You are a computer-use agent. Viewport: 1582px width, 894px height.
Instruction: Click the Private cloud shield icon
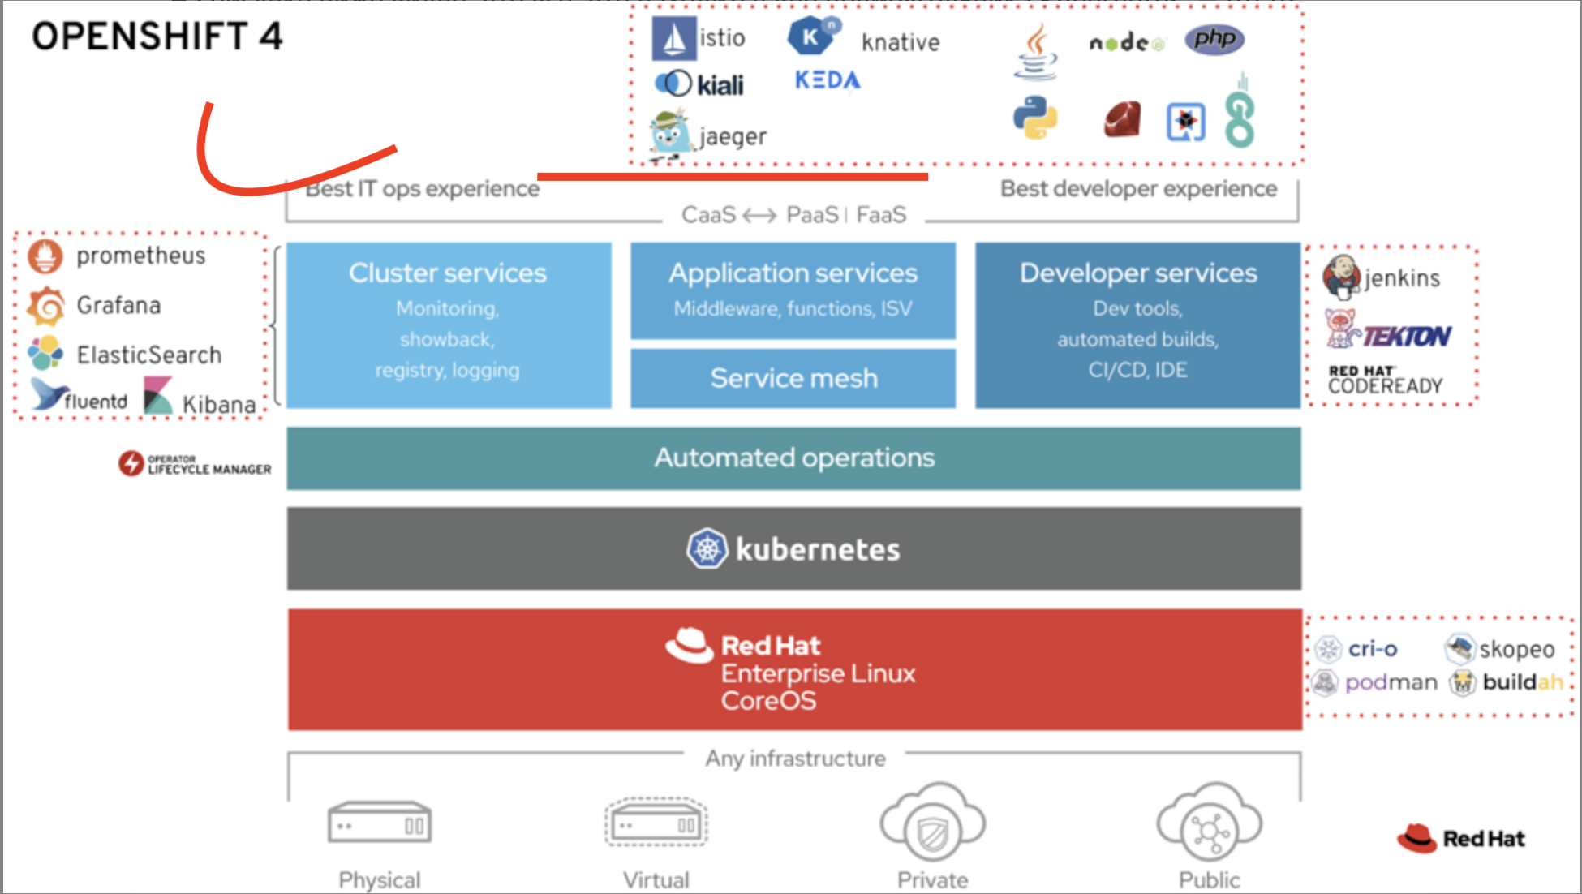tap(932, 822)
